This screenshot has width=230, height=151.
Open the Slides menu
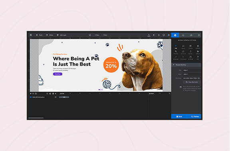pos(50,35)
